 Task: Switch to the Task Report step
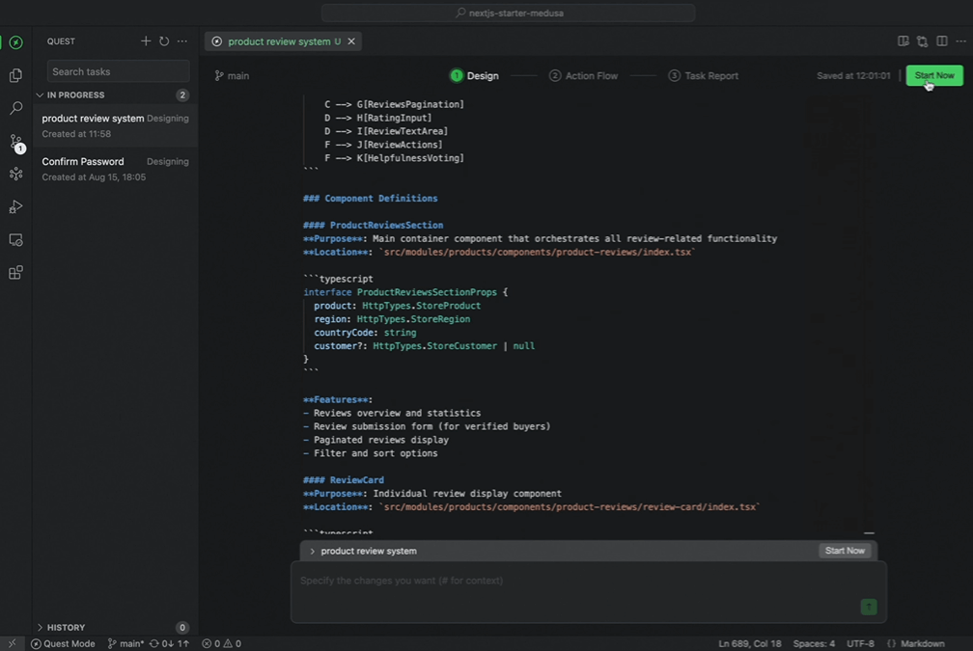click(x=703, y=75)
